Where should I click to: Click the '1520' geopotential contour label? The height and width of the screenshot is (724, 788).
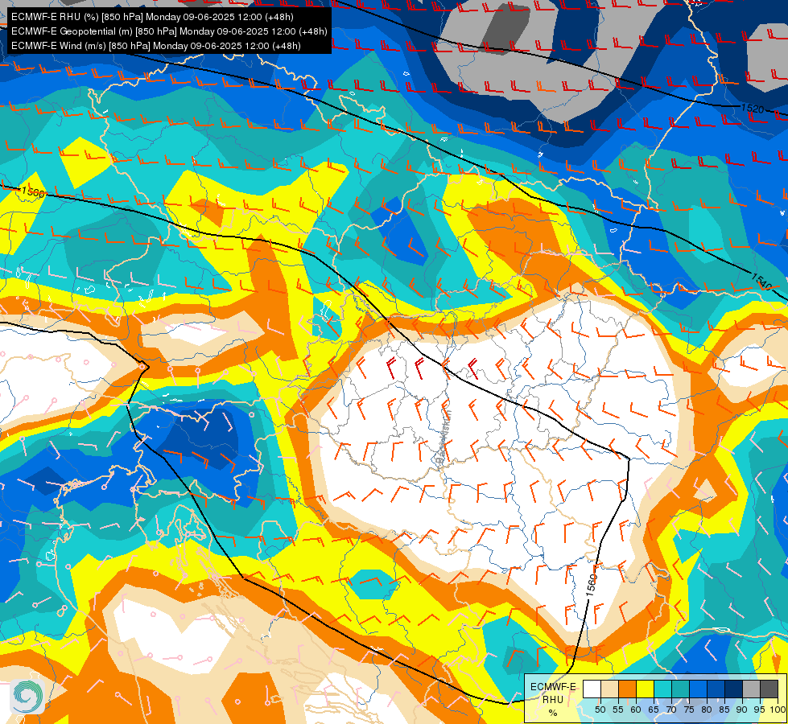[x=753, y=109]
